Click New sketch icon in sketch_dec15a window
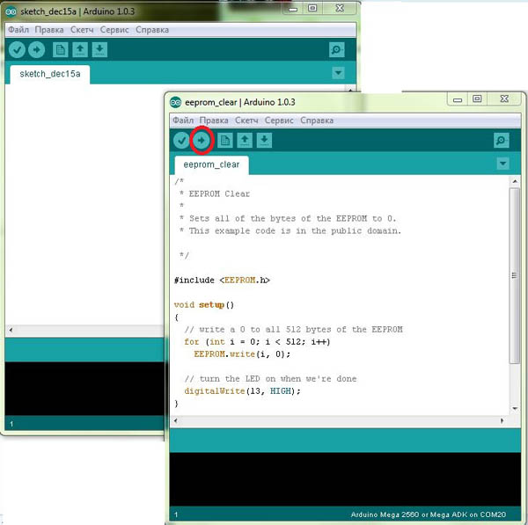This screenshot has height=525, width=528. [x=60, y=50]
